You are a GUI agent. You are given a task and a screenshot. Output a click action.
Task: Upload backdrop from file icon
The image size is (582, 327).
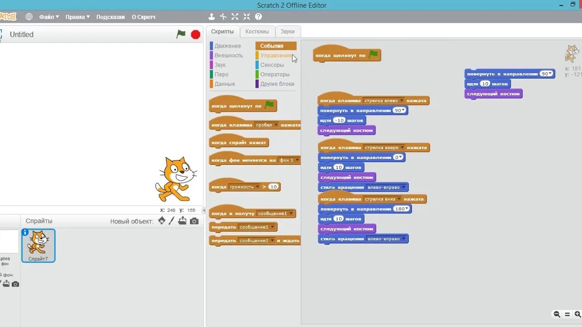6,283
